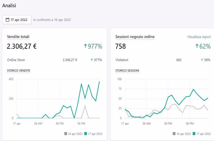Click the green up arrow beside 62%
Screen dimensions: 214x141
197,46
